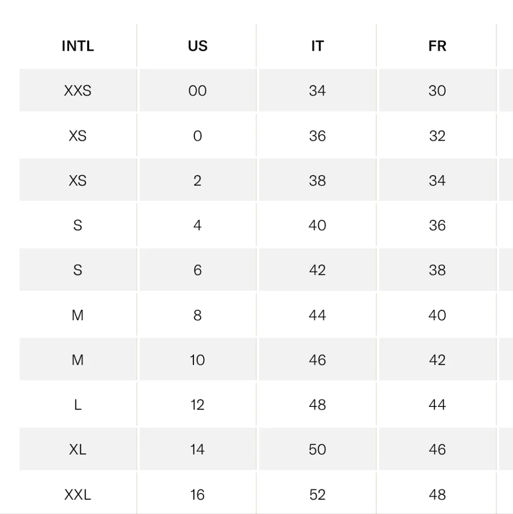The image size is (513, 514).
Task: Select US size 10 cell
Action: pos(198,360)
